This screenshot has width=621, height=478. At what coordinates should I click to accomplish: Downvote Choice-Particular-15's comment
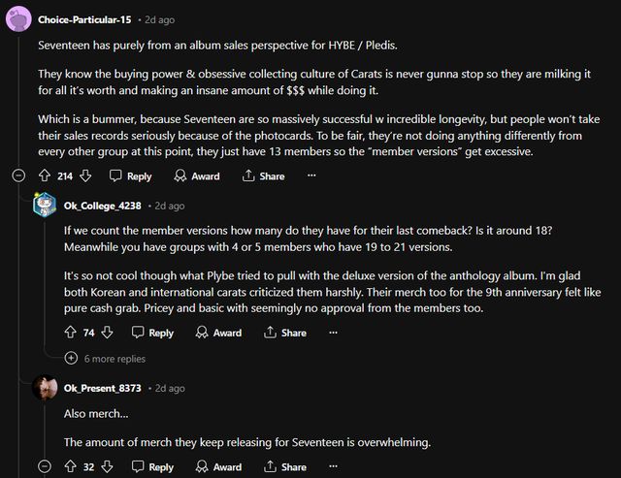[x=85, y=176]
